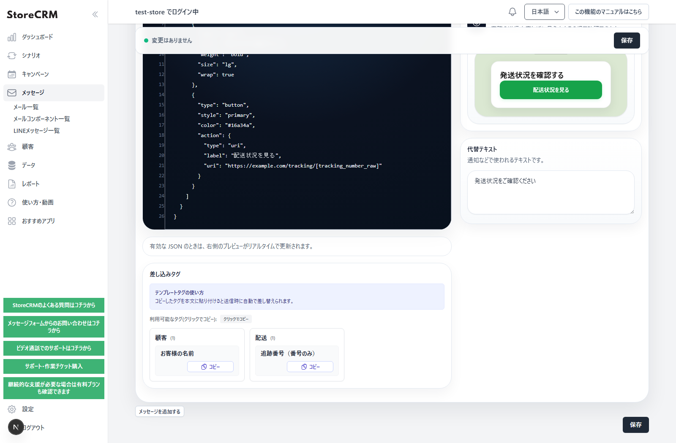Click the bottom-right 保存 button
Image resolution: width=676 pixels, height=443 pixels.
(636, 425)
